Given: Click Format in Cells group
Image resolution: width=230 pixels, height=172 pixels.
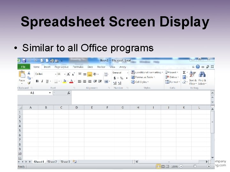Looking at the screenshot, I should [172, 82].
